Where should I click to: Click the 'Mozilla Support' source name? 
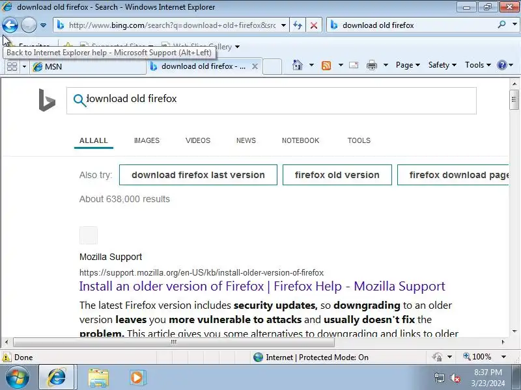click(111, 257)
